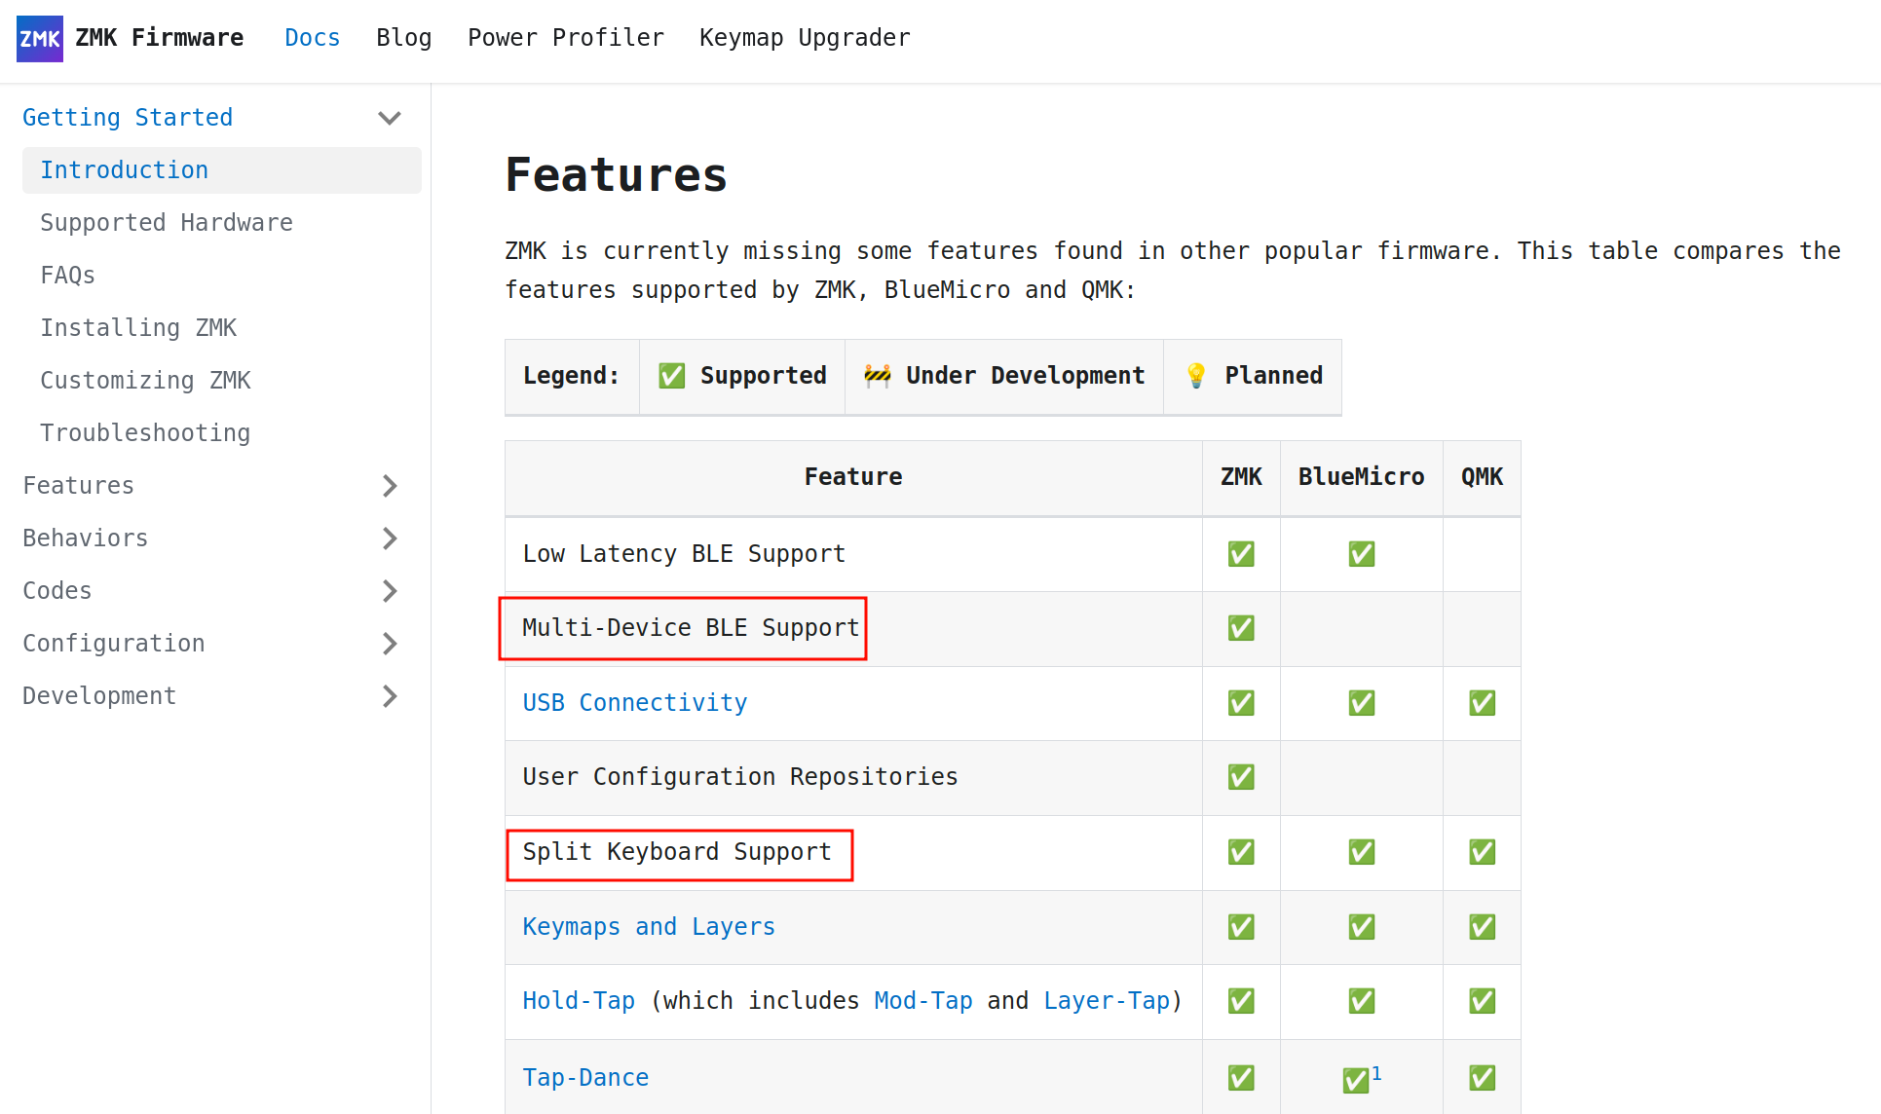Follow the USB Connectivity link
This screenshot has width=1881, height=1114.
click(x=634, y=703)
